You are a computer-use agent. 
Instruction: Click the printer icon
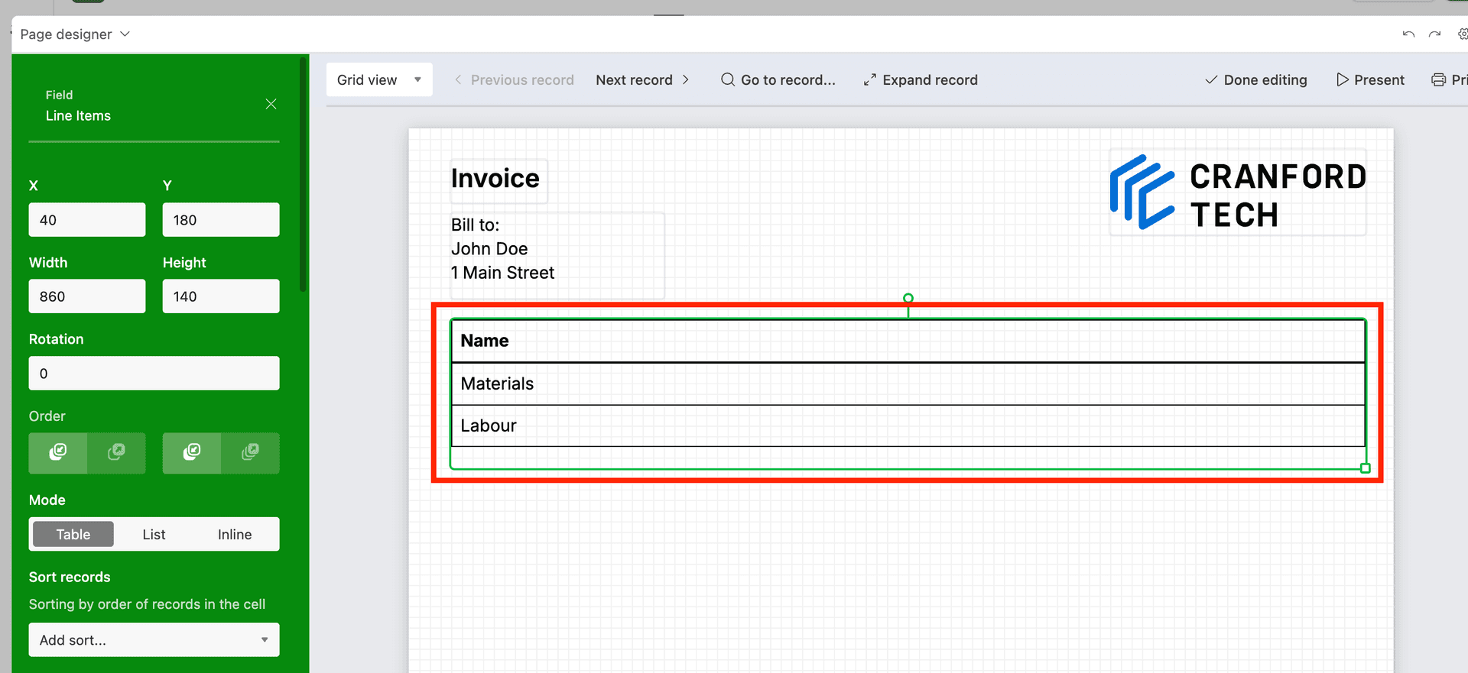[x=1438, y=79]
